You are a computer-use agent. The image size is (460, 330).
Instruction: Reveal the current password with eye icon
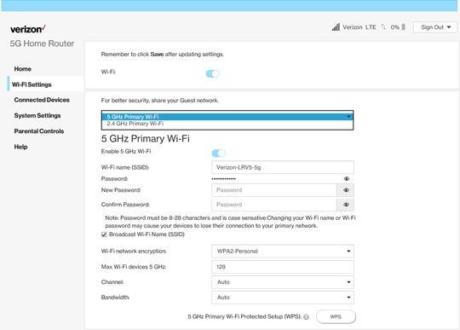(347, 178)
